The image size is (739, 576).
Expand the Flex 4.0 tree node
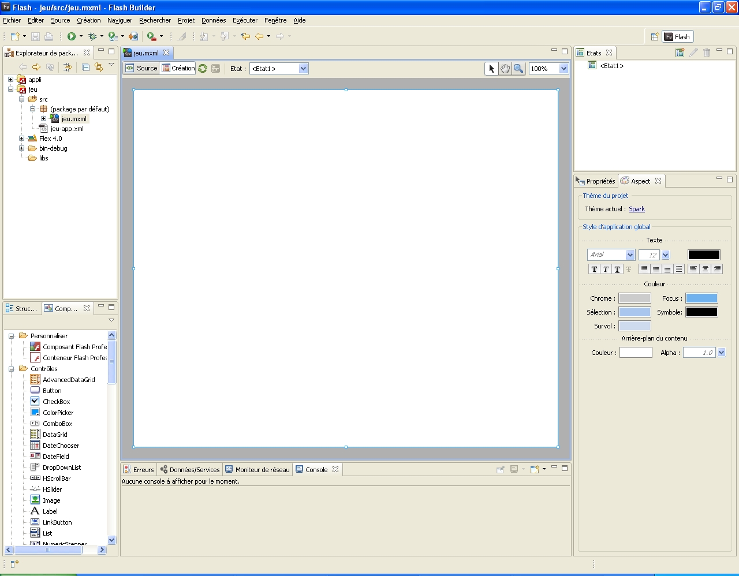tap(22, 139)
